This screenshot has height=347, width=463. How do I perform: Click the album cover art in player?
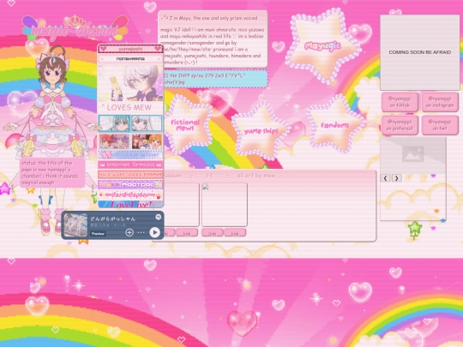pyautogui.click(x=76, y=225)
